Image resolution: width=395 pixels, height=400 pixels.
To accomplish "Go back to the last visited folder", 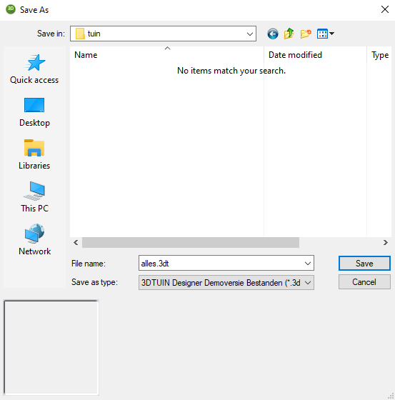I will [273, 34].
